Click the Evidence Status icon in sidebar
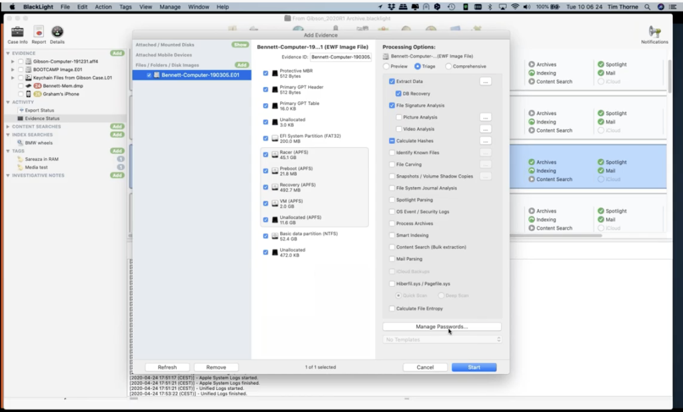The width and height of the screenshot is (683, 412). click(21, 118)
